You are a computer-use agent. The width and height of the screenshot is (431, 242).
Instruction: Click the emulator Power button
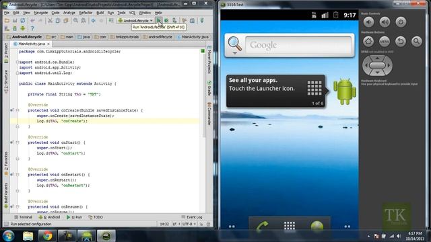coord(401,22)
